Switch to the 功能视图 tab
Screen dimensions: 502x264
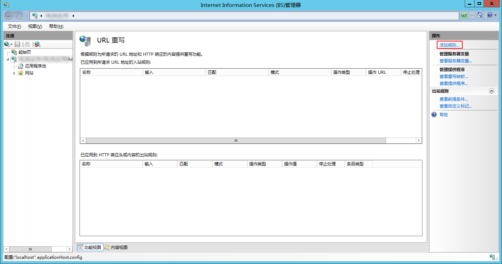pyautogui.click(x=90, y=247)
